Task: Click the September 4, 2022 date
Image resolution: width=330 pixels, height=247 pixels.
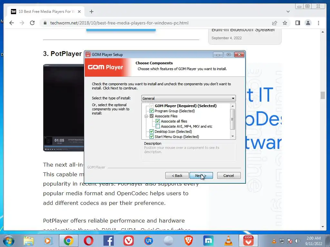Action: click(227, 38)
